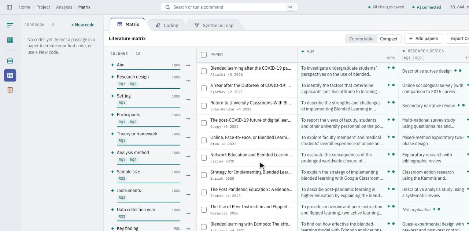Click the green status dot in Agarkov Aim cell

(x=394, y=85)
